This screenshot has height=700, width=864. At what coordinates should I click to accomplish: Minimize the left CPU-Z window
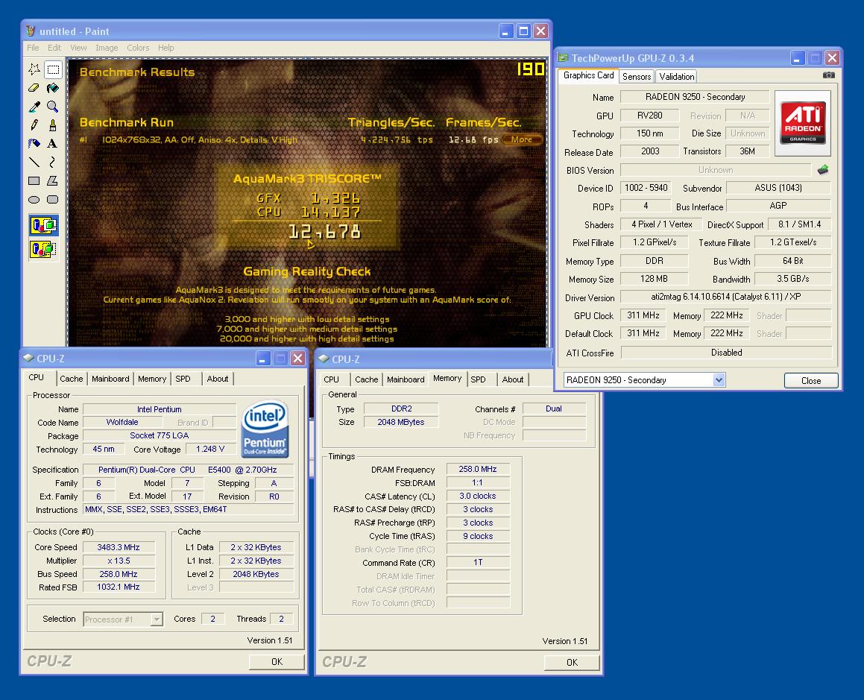click(262, 359)
